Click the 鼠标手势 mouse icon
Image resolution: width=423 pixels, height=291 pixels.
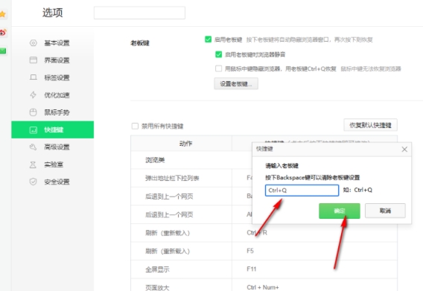click(x=33, y=112)
